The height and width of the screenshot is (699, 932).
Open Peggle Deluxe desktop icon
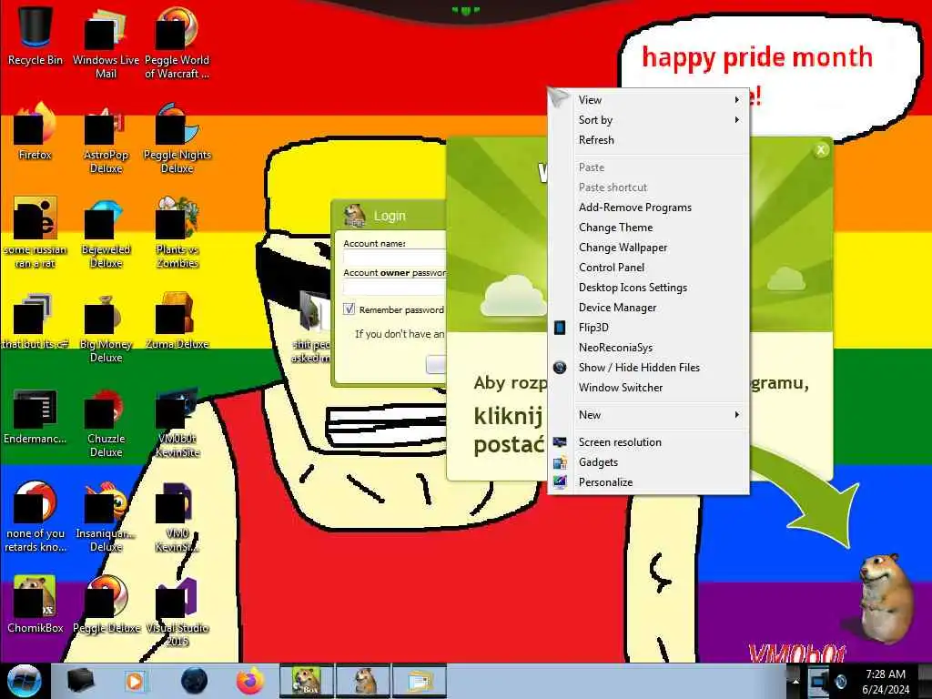point(106,604)
